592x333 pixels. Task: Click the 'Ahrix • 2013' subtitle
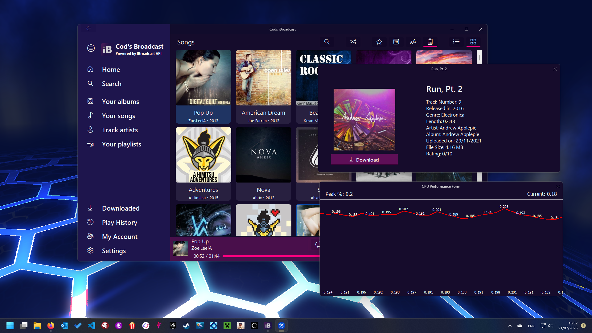coord(264,198)
